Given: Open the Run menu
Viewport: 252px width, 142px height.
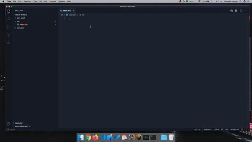Looking at the screenshot, I should coord(46,1).
